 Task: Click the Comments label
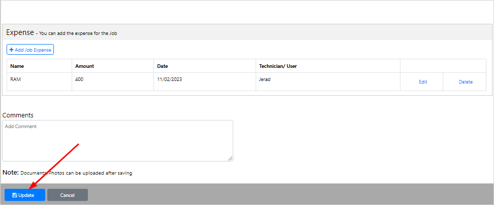click(18, 115)
